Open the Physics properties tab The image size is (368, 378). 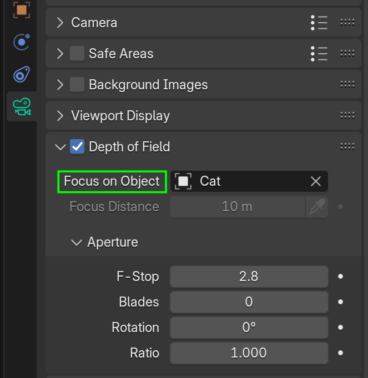[22, 42]
